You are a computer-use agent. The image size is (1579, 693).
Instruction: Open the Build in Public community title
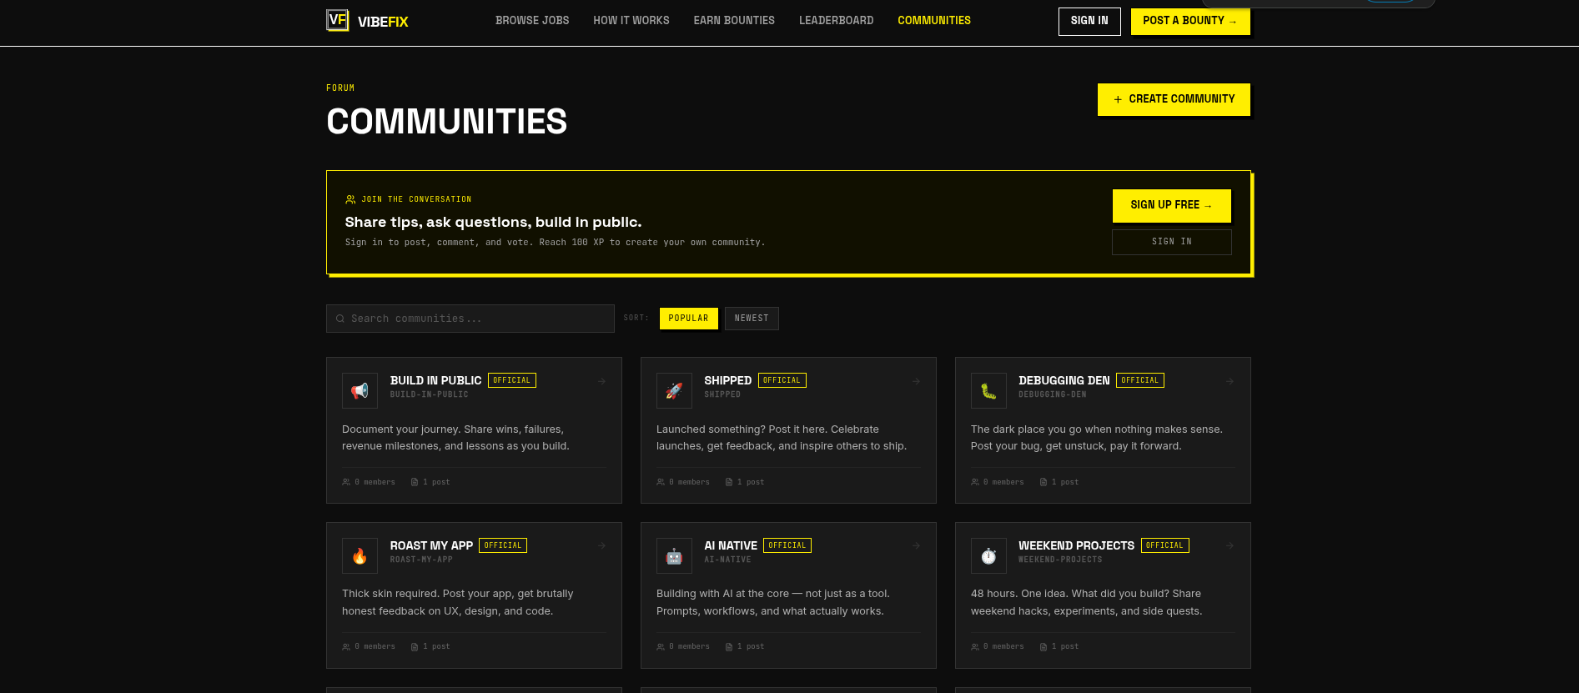pyautogui.click(x=435, y=380)
